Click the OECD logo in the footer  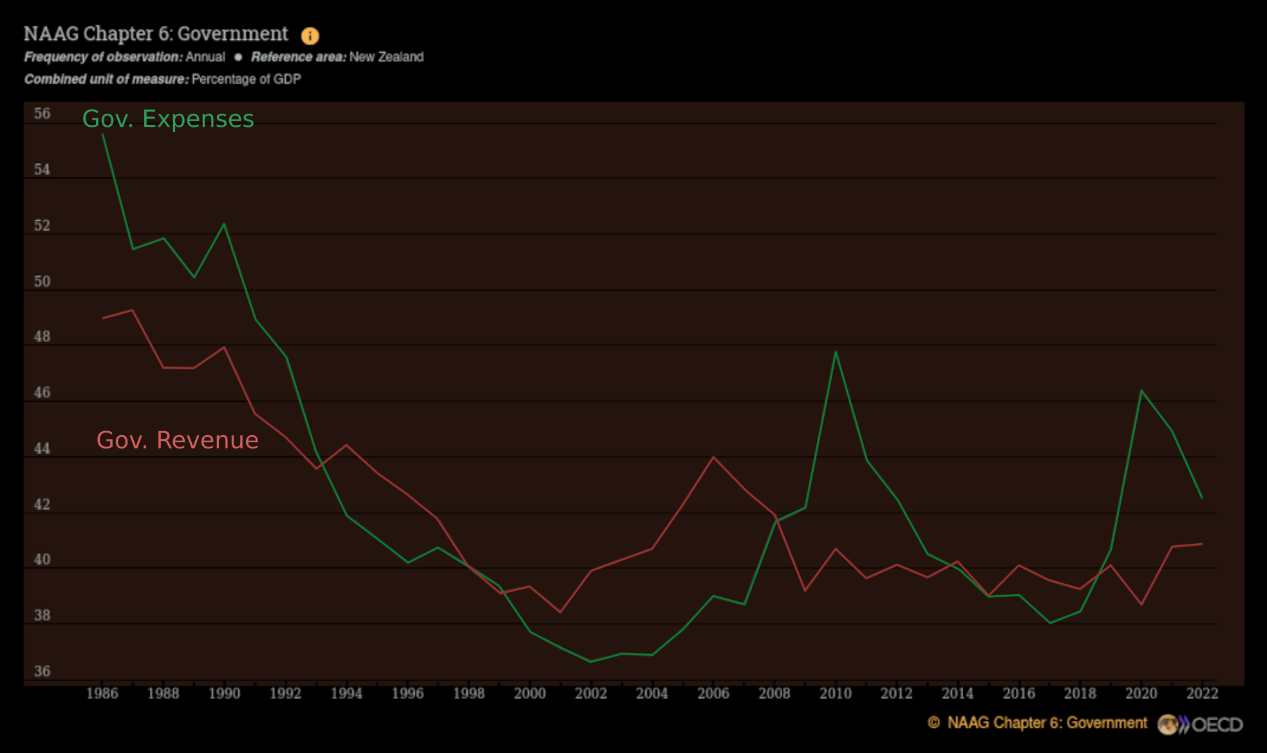point(1200,725)
